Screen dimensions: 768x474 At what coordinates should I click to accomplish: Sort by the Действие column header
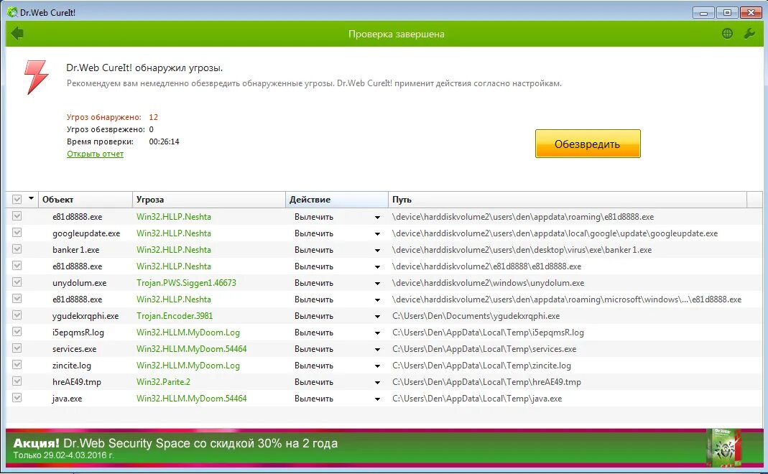pos(336,200)
